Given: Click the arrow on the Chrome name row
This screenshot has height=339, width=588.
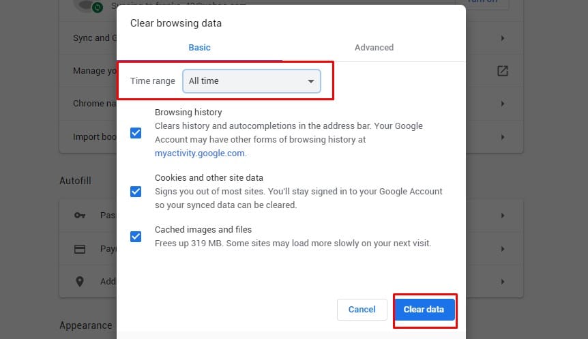Looking at the screenshot, I should coord(503,104).
